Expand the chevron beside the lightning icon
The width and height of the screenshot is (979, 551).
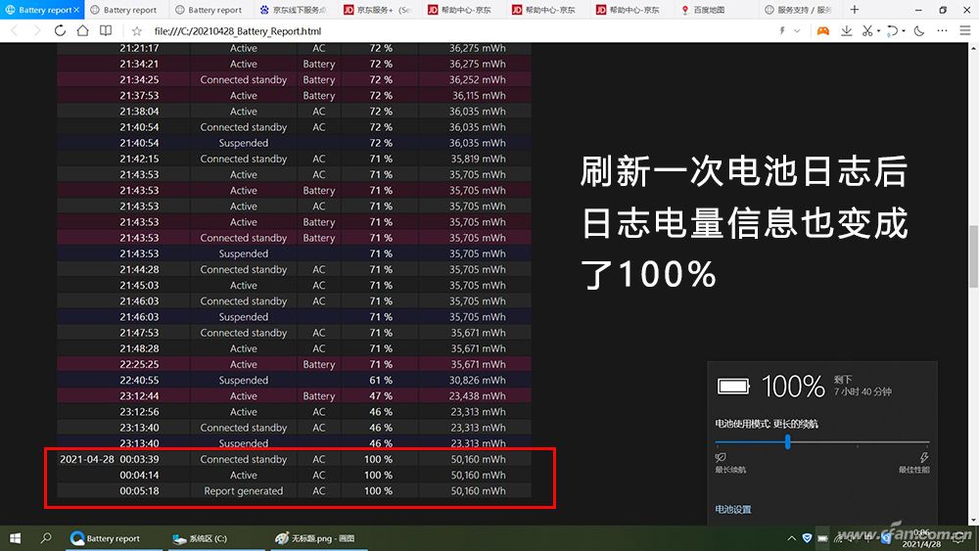(797, 30)
